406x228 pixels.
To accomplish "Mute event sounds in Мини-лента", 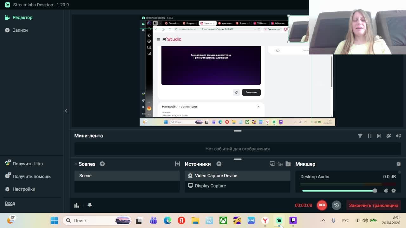I will tap(398, 136).
